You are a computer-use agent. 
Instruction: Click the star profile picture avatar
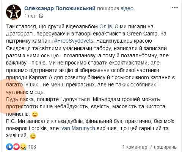pyautogui.click(x=14, y=12)
